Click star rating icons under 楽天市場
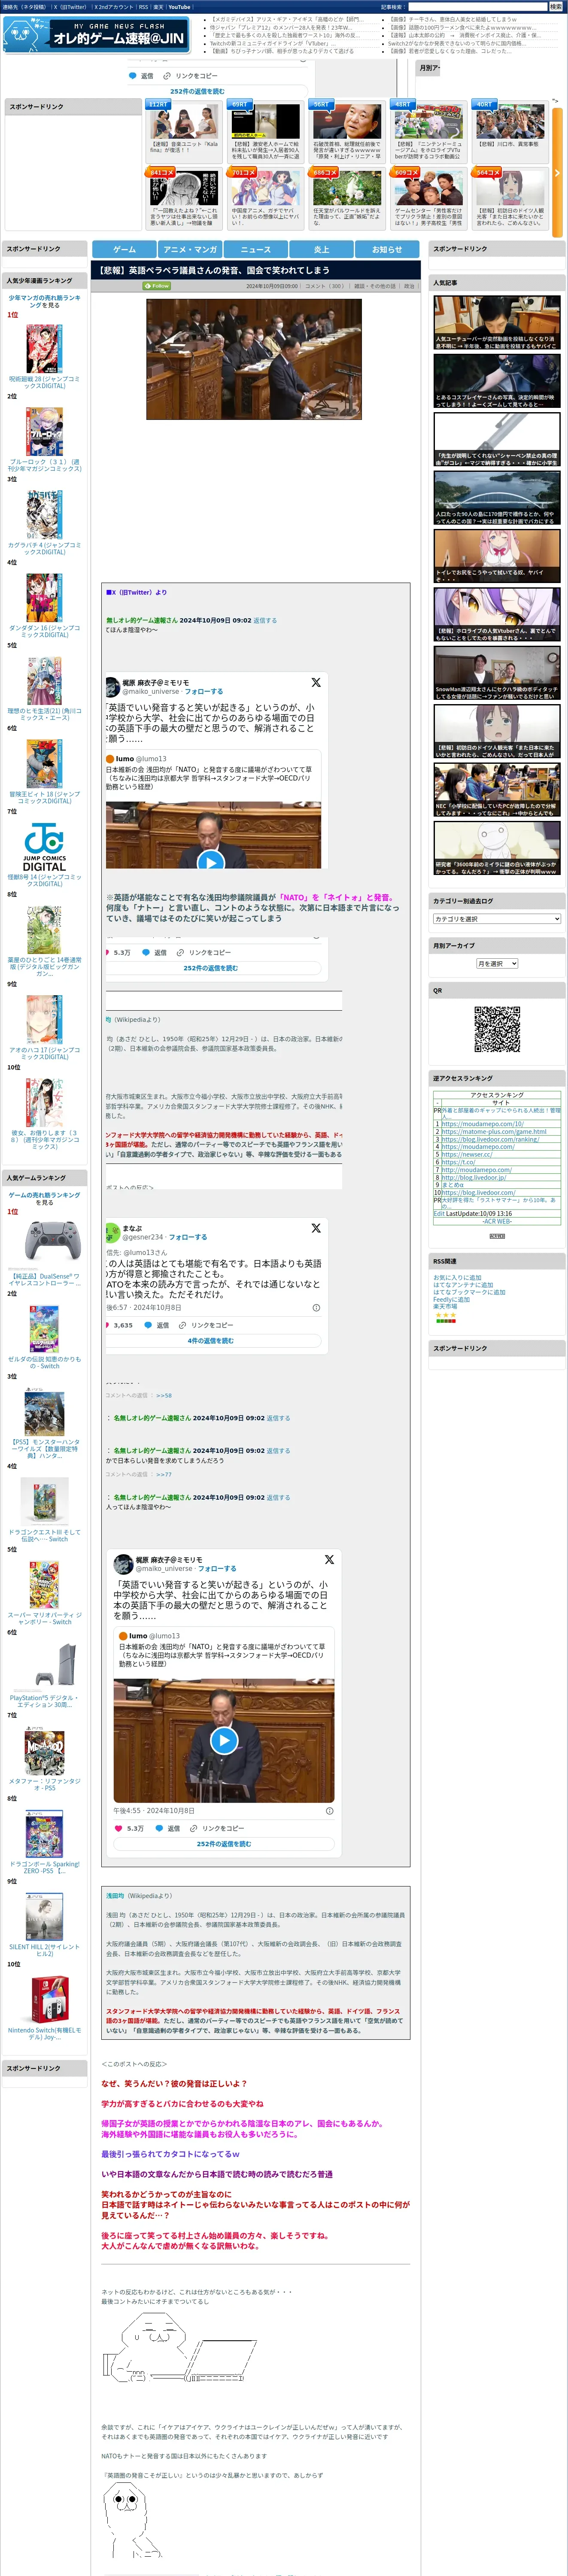This screenshot has height=2576, width=568. click(445, 1315)
